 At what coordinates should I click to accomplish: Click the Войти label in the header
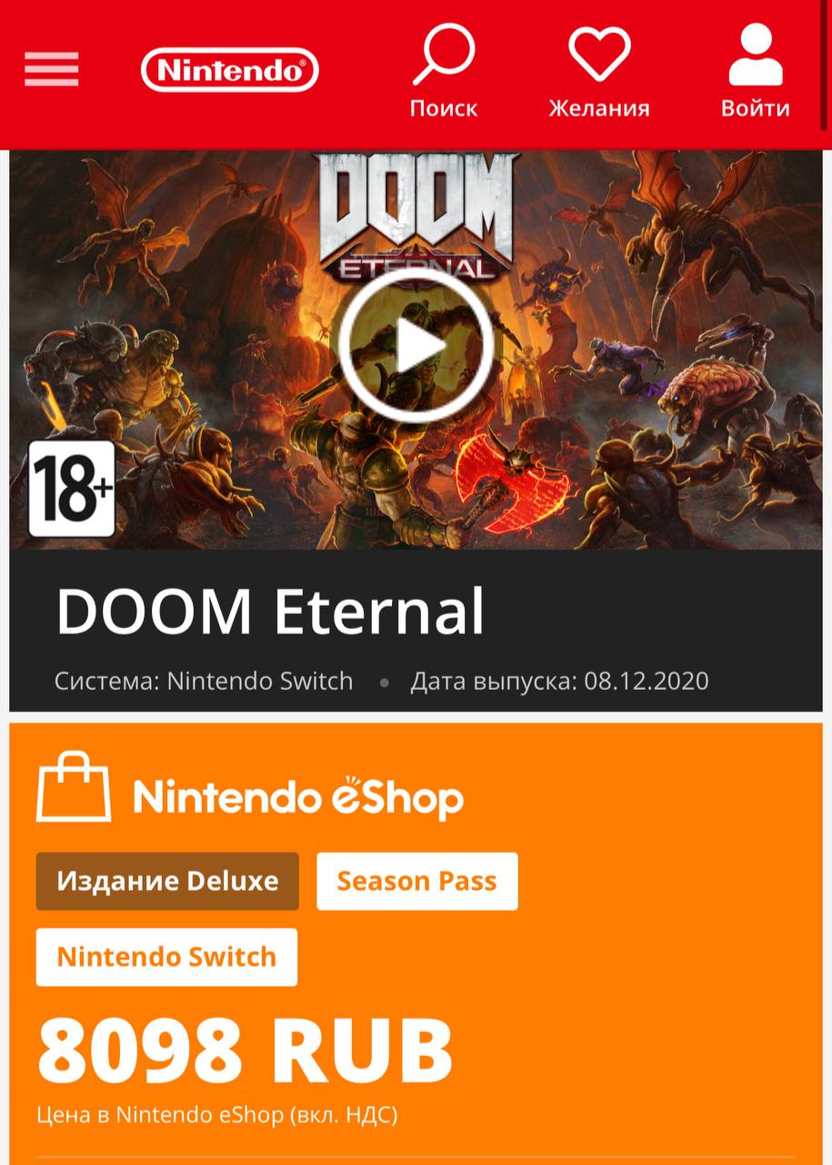pyautogui.click(x=756, y=108)
